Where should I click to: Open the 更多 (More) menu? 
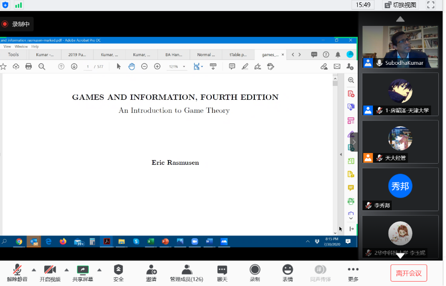pos(353,270)
